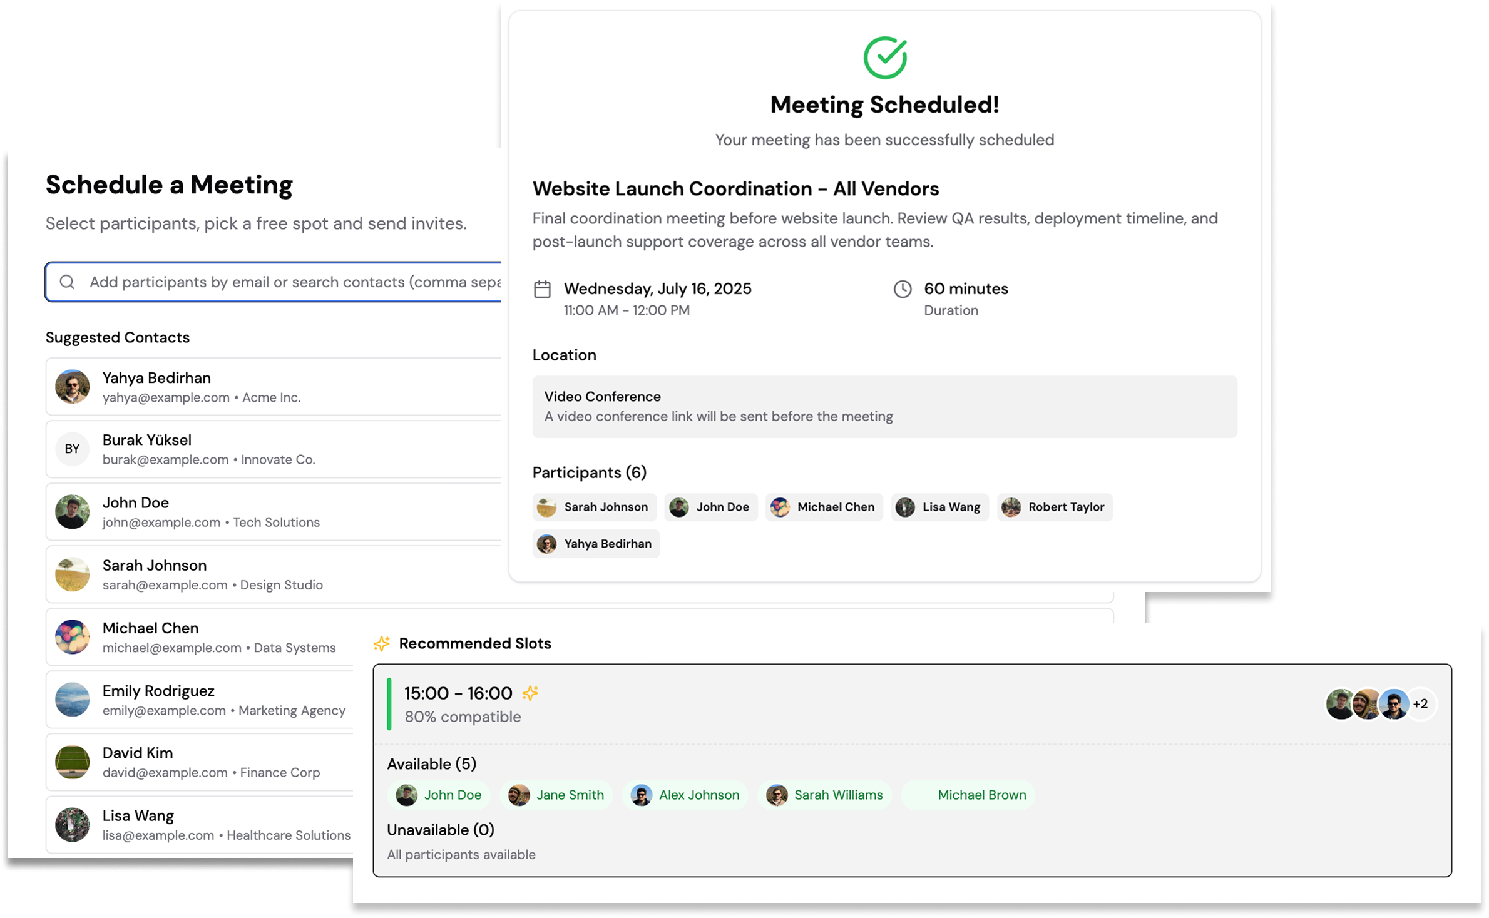Click the Michael Brown available chip

[968, 795]
